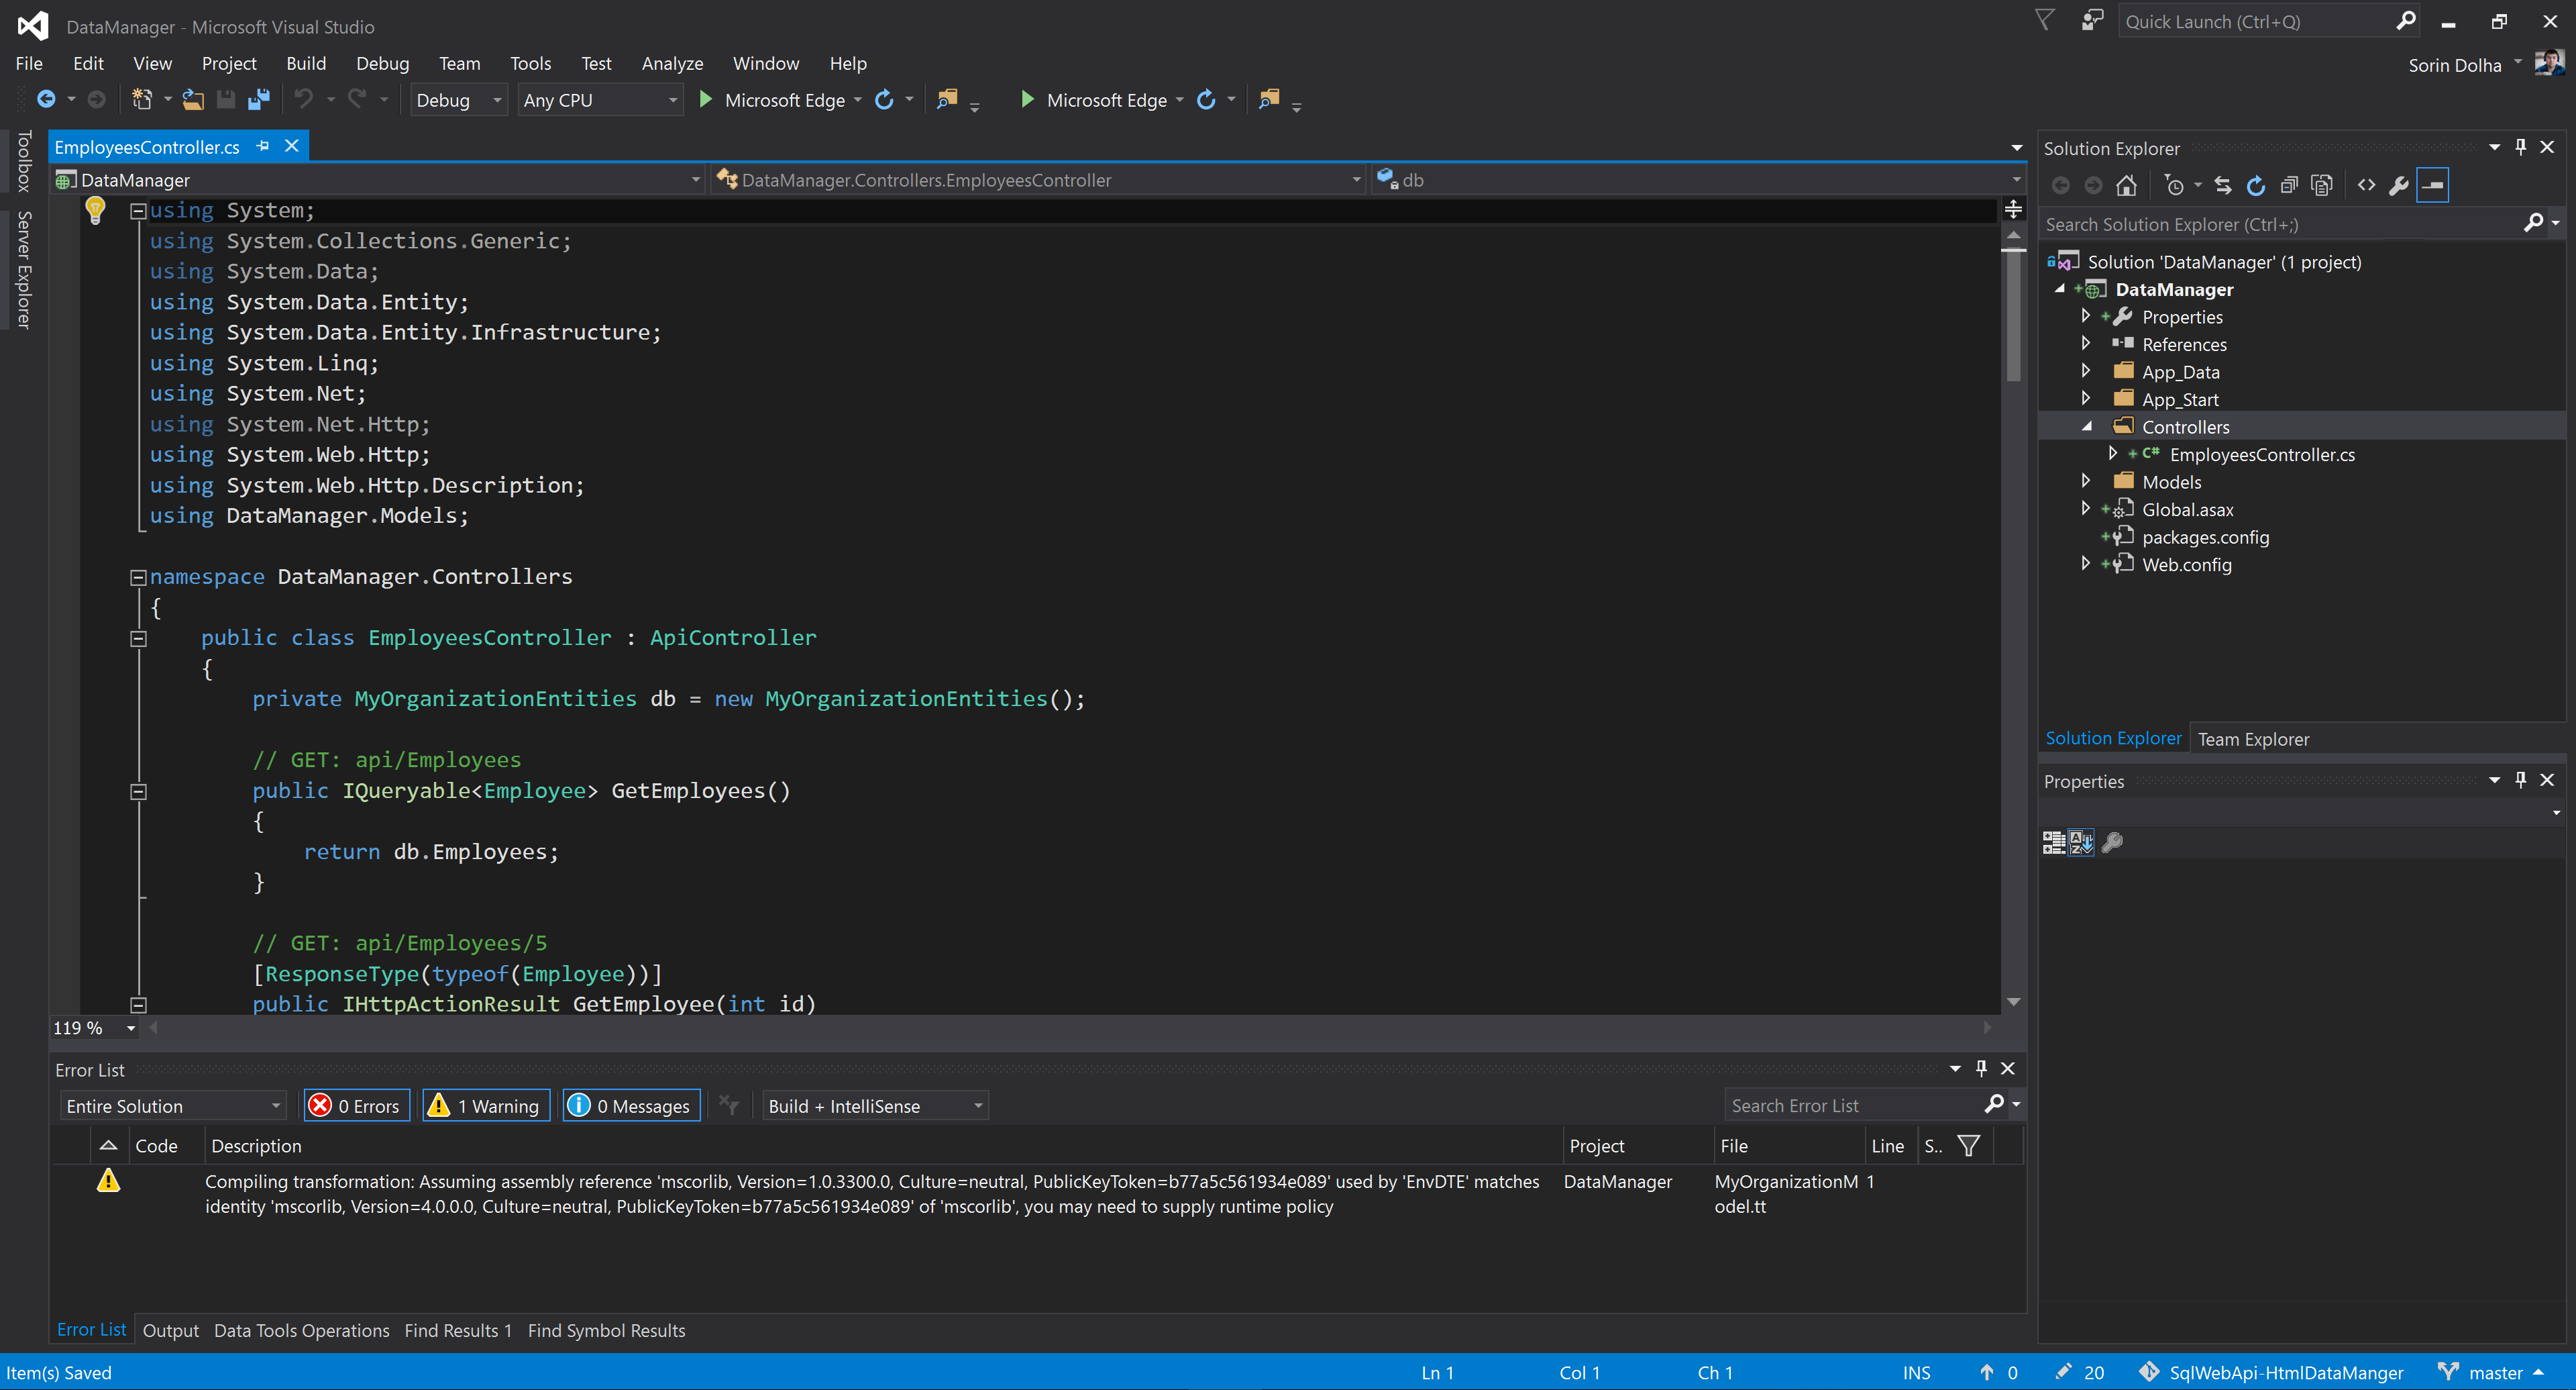Switch to the Output tab
The width and height of the screenshot is (2576, 1390).
coord(170,1330)
